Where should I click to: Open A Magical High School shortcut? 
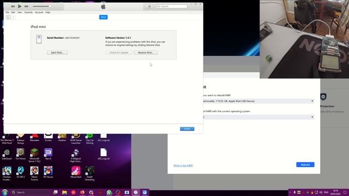coord(76,155)
